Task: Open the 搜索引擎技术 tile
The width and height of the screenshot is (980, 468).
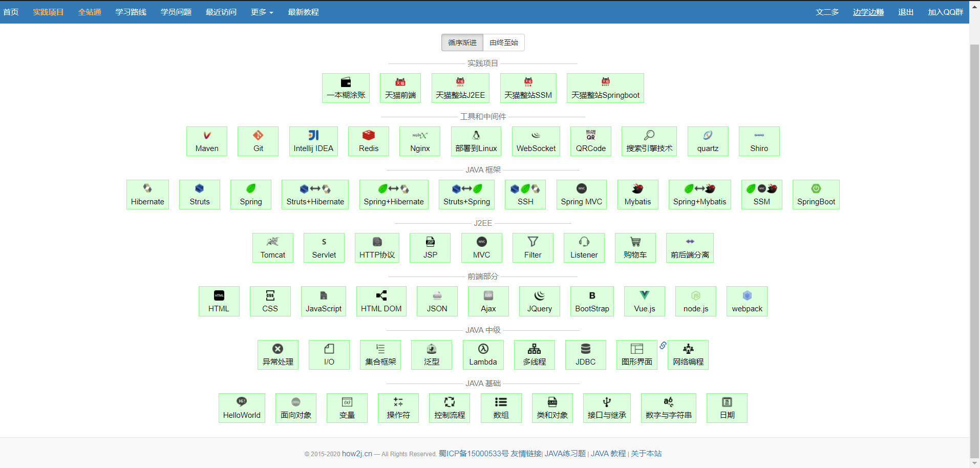Action: (x=649, y=141)
